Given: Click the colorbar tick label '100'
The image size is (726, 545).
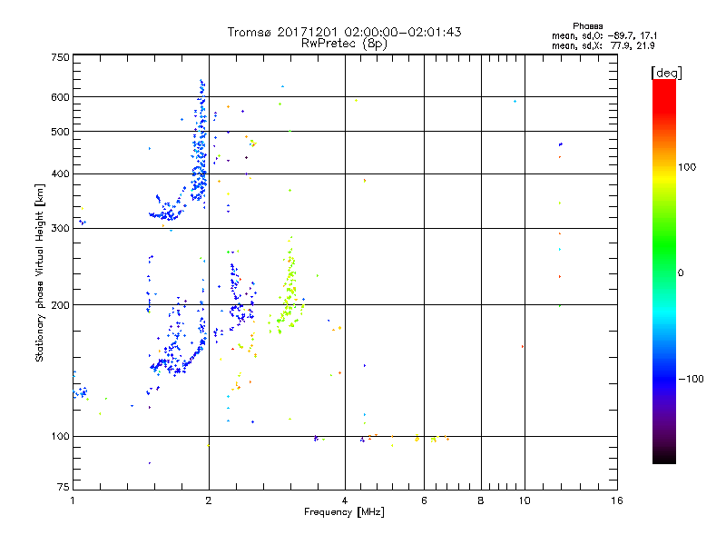Looking at the screenshot, I should 687,167.
